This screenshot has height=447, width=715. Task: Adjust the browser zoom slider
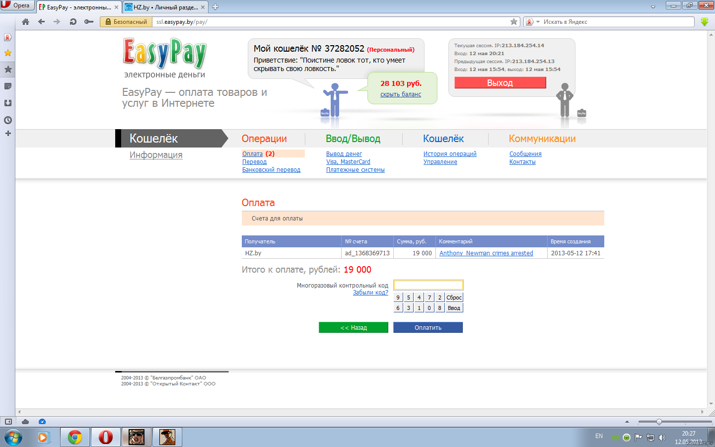coord(659,422)
